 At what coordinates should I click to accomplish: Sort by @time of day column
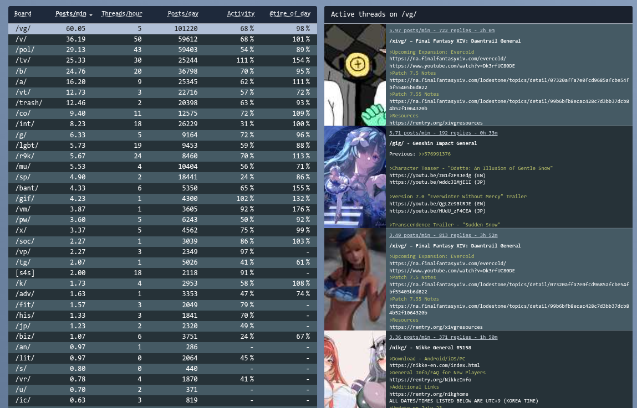tap(289, 14)
